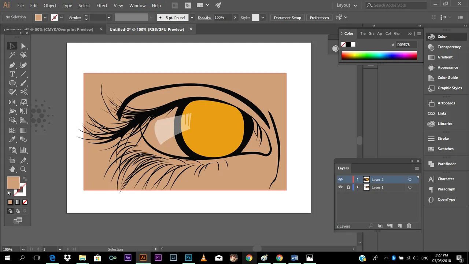
Task: Open Swatches panel
Action: pos(445,149)
